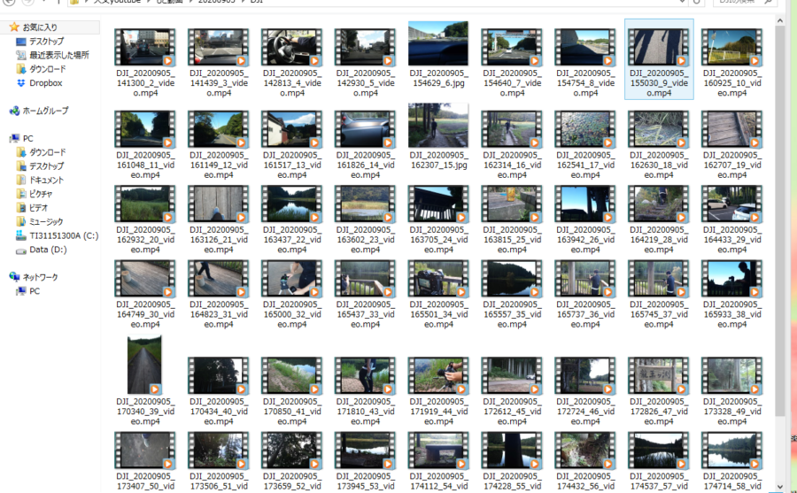797x493 pixels.
Task: Open the ドキュメント (Documents) folder under PC
Action: click(x=45, y=180)
